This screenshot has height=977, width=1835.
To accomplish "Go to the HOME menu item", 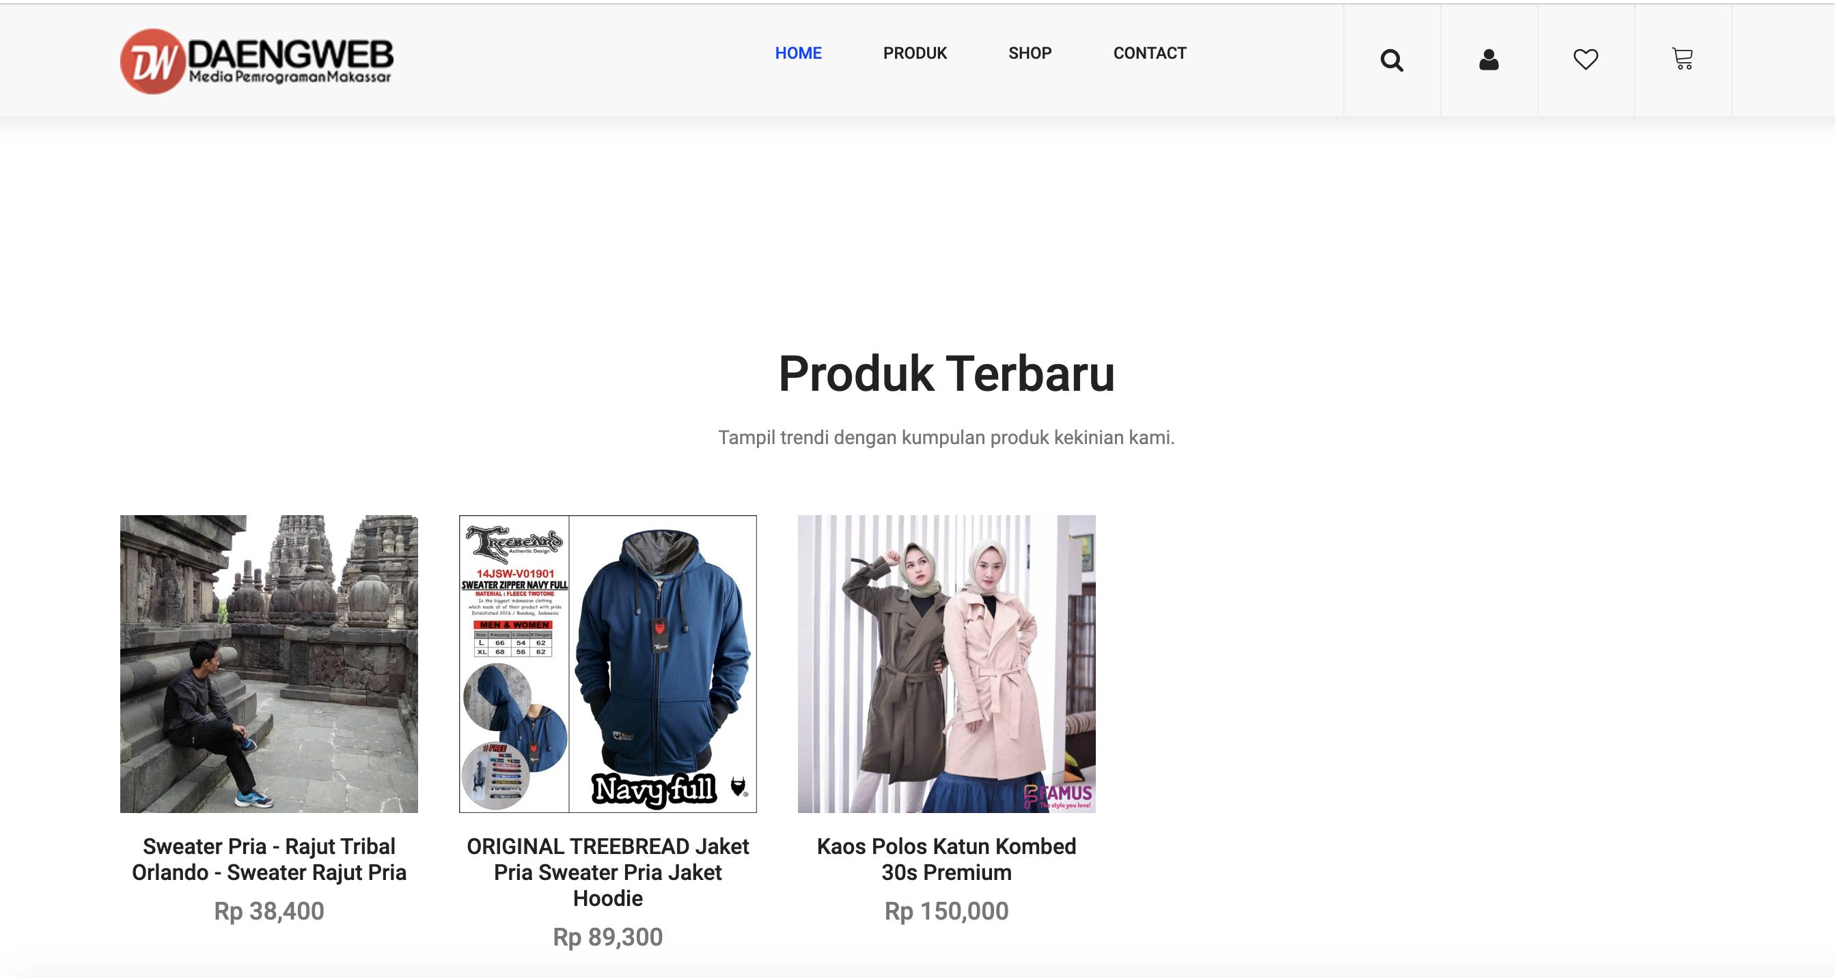I will (798, 53).
